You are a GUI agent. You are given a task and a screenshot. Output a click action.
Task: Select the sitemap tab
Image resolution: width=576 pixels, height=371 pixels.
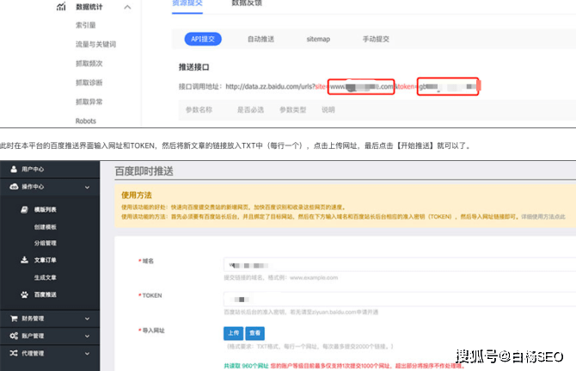tap(318, 39)
